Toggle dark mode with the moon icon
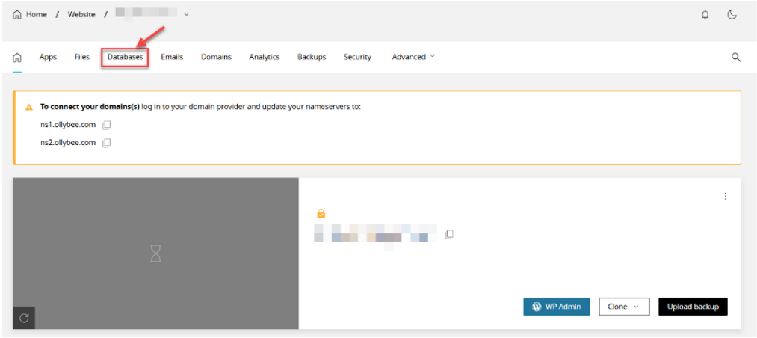The width and height of the screenshot is (757, 338). (x=732, y=15)
